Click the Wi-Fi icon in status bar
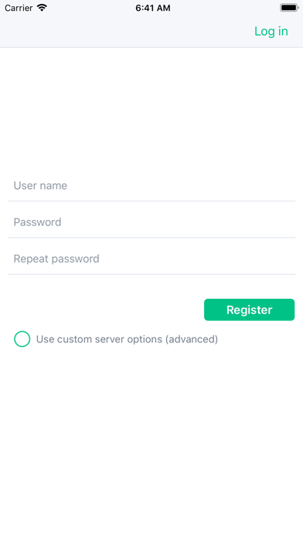Screen dimensions: 303x539 coord(42,8)
